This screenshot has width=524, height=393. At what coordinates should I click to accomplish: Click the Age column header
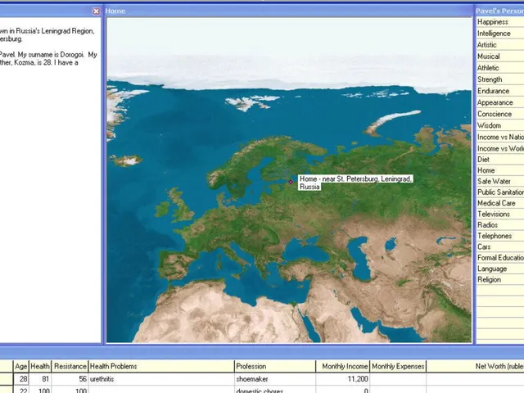pyautogui.click(x=21, y=366)
